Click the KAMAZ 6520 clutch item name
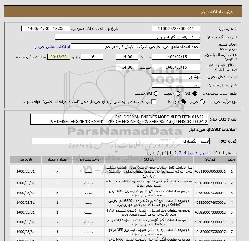 (x=149, y=203)
